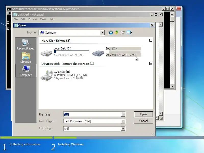The height and width of the screenshot is (153, 204).
Task: Open Notepad's View menu
Action: pyautogui.click(x=43, y=19)
